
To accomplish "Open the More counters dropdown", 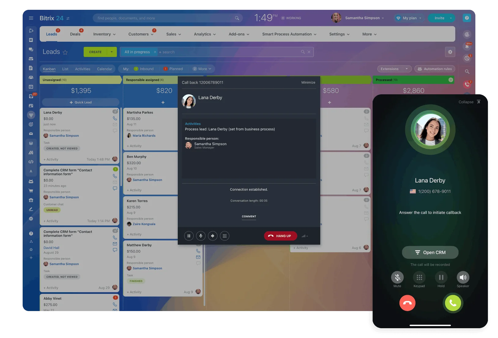I will tap(202, 69).
